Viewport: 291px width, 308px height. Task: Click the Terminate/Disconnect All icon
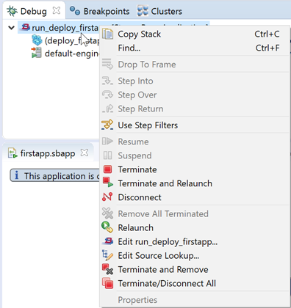coord(107,283)
